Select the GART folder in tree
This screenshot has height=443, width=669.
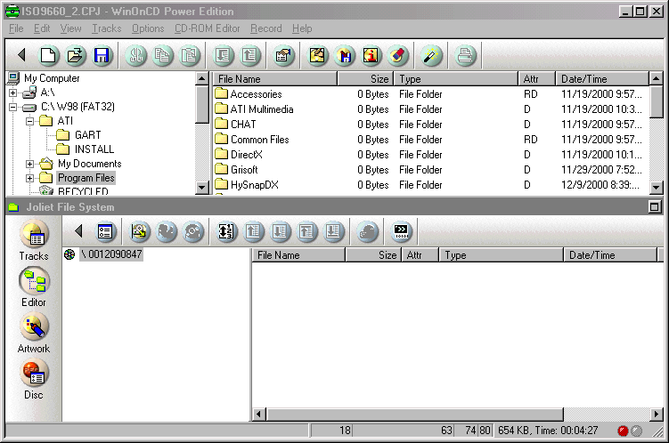pyautogui.click(x=88, y=135)
